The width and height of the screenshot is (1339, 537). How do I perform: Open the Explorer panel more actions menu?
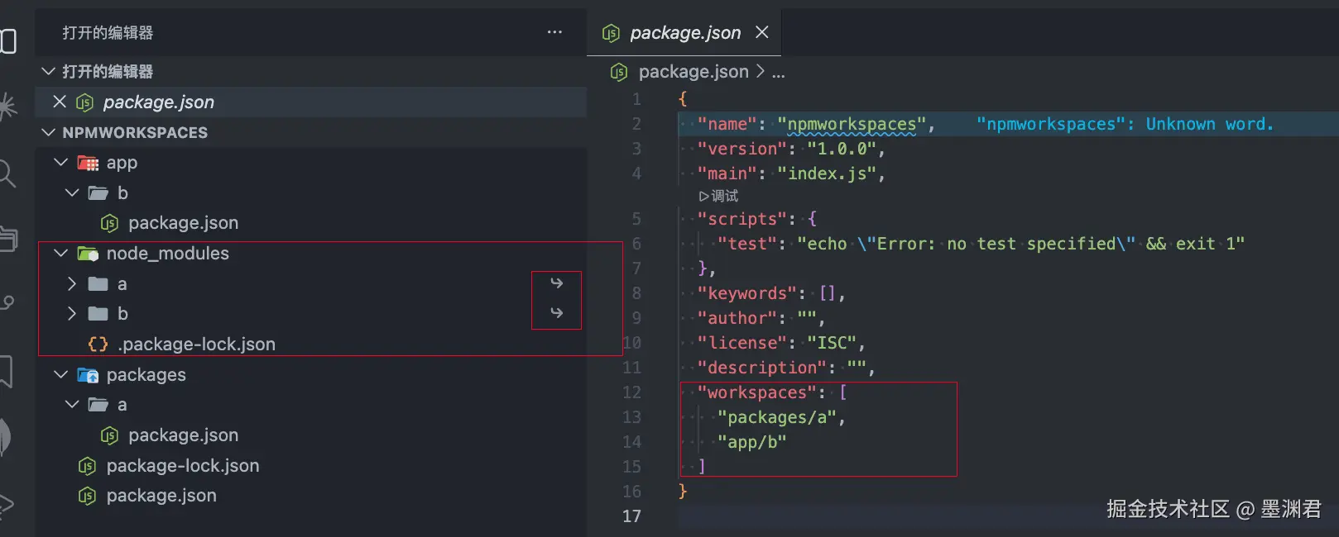[x=554, y=32]
